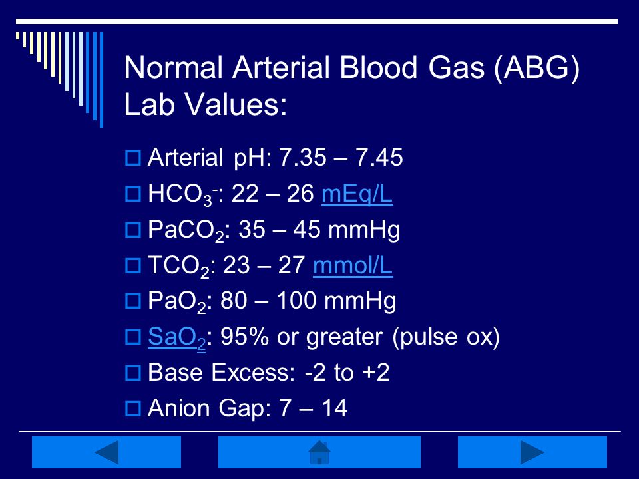The width and height of the screenshot is (639, 479).
Task: Click the decorative striped bars graphic
Action: (x=59, y=79)
